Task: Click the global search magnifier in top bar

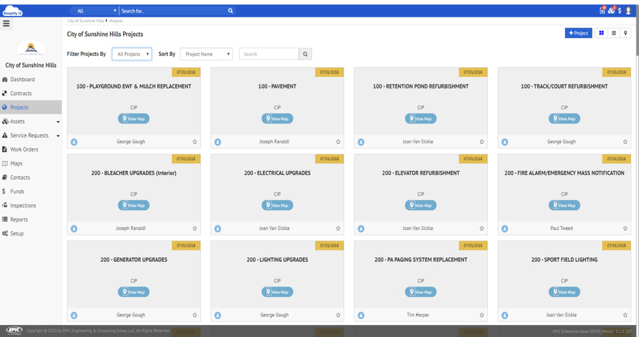Action: pos(230,11)
